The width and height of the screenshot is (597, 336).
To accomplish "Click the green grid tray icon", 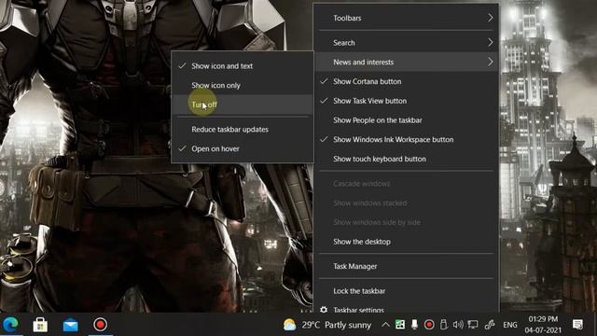I will click(400, 325).
